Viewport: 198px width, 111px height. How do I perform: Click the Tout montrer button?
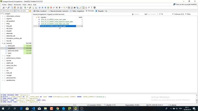pyautogui.click(x=150, y=14)
